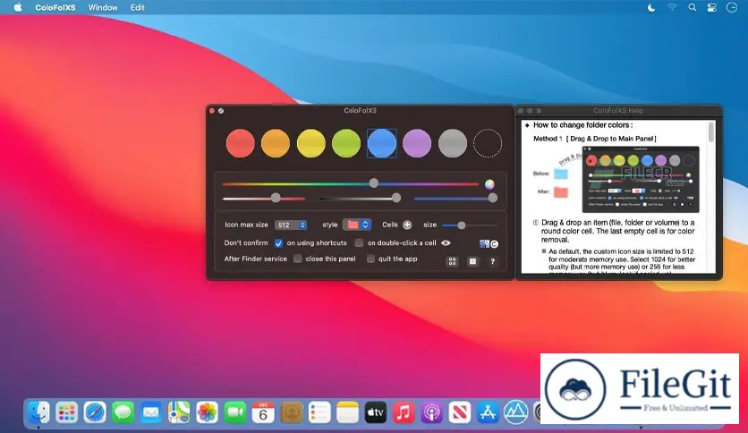Click the 'Icon max size' label

click(x=246, y=225)
